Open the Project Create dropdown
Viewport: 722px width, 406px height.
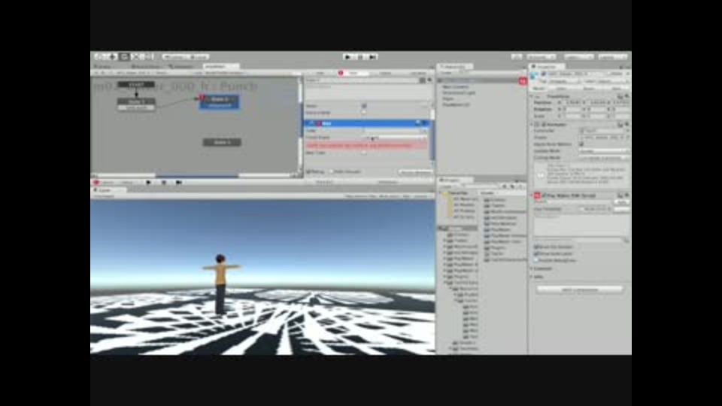click(447, 186)
